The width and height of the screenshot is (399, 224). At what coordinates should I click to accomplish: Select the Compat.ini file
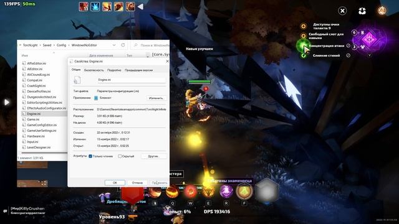click(x=34, y=80)
